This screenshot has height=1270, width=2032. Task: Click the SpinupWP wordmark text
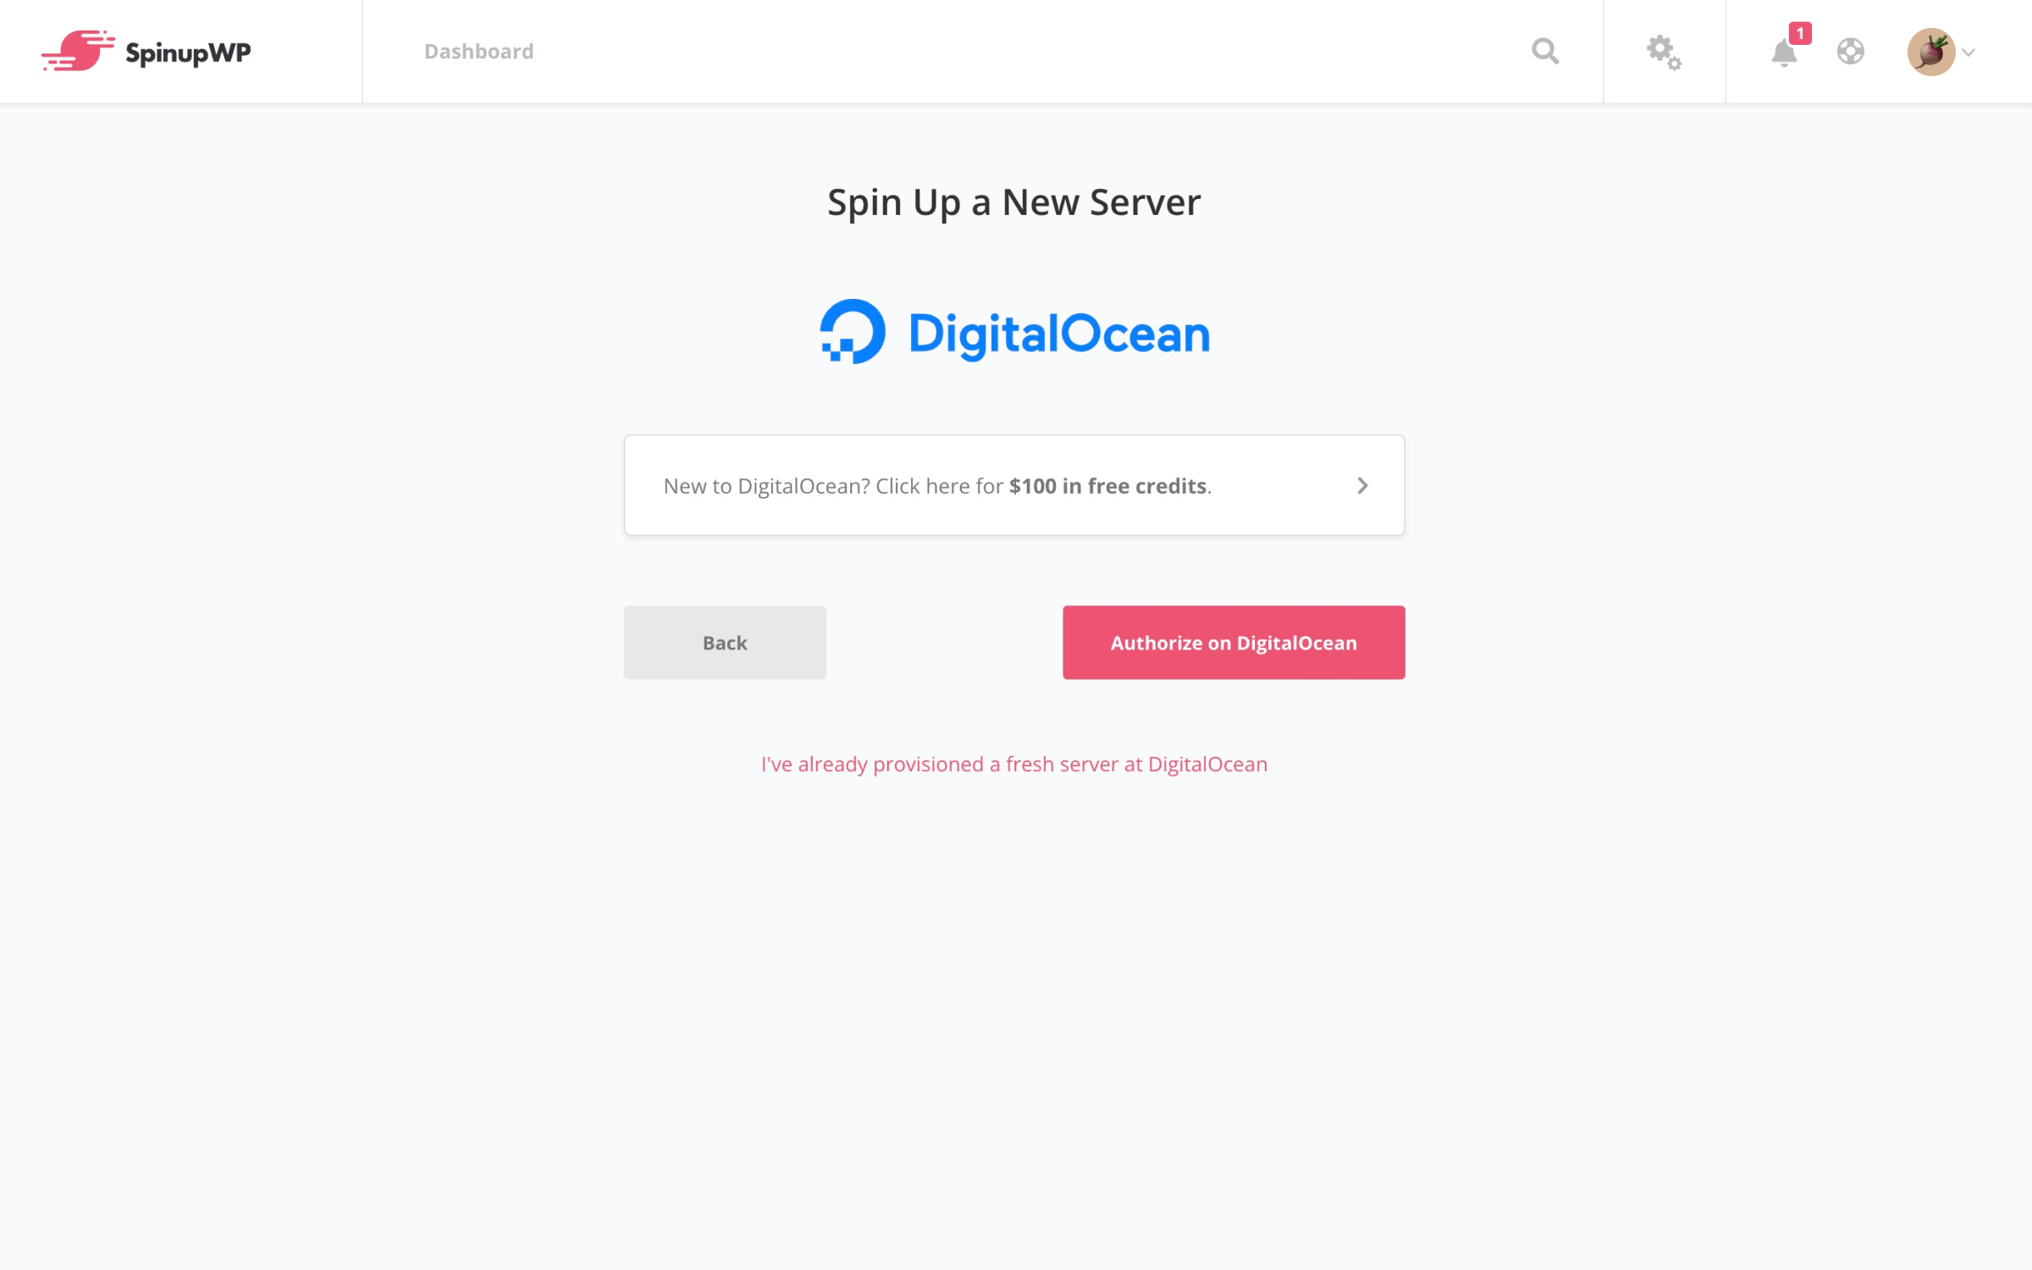(x=188, y=52)
